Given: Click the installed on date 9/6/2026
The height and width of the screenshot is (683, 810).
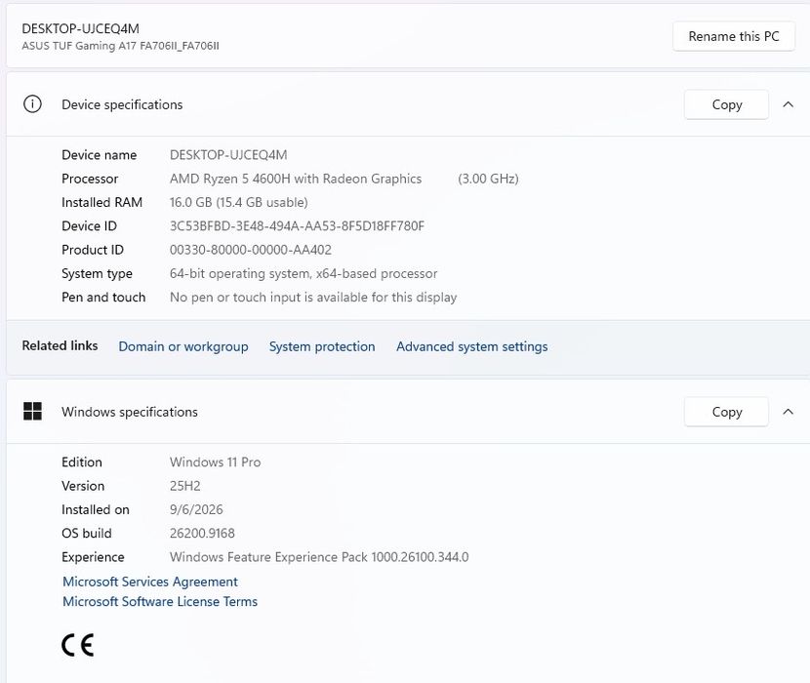Looking at the screenshot, I should (x=196, y=510).
